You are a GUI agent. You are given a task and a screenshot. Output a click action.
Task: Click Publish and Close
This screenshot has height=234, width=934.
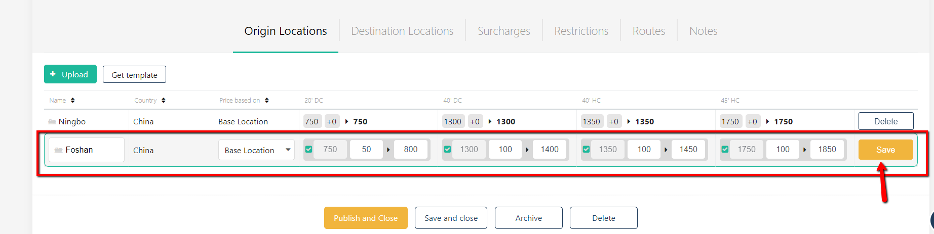click(366, 218)
